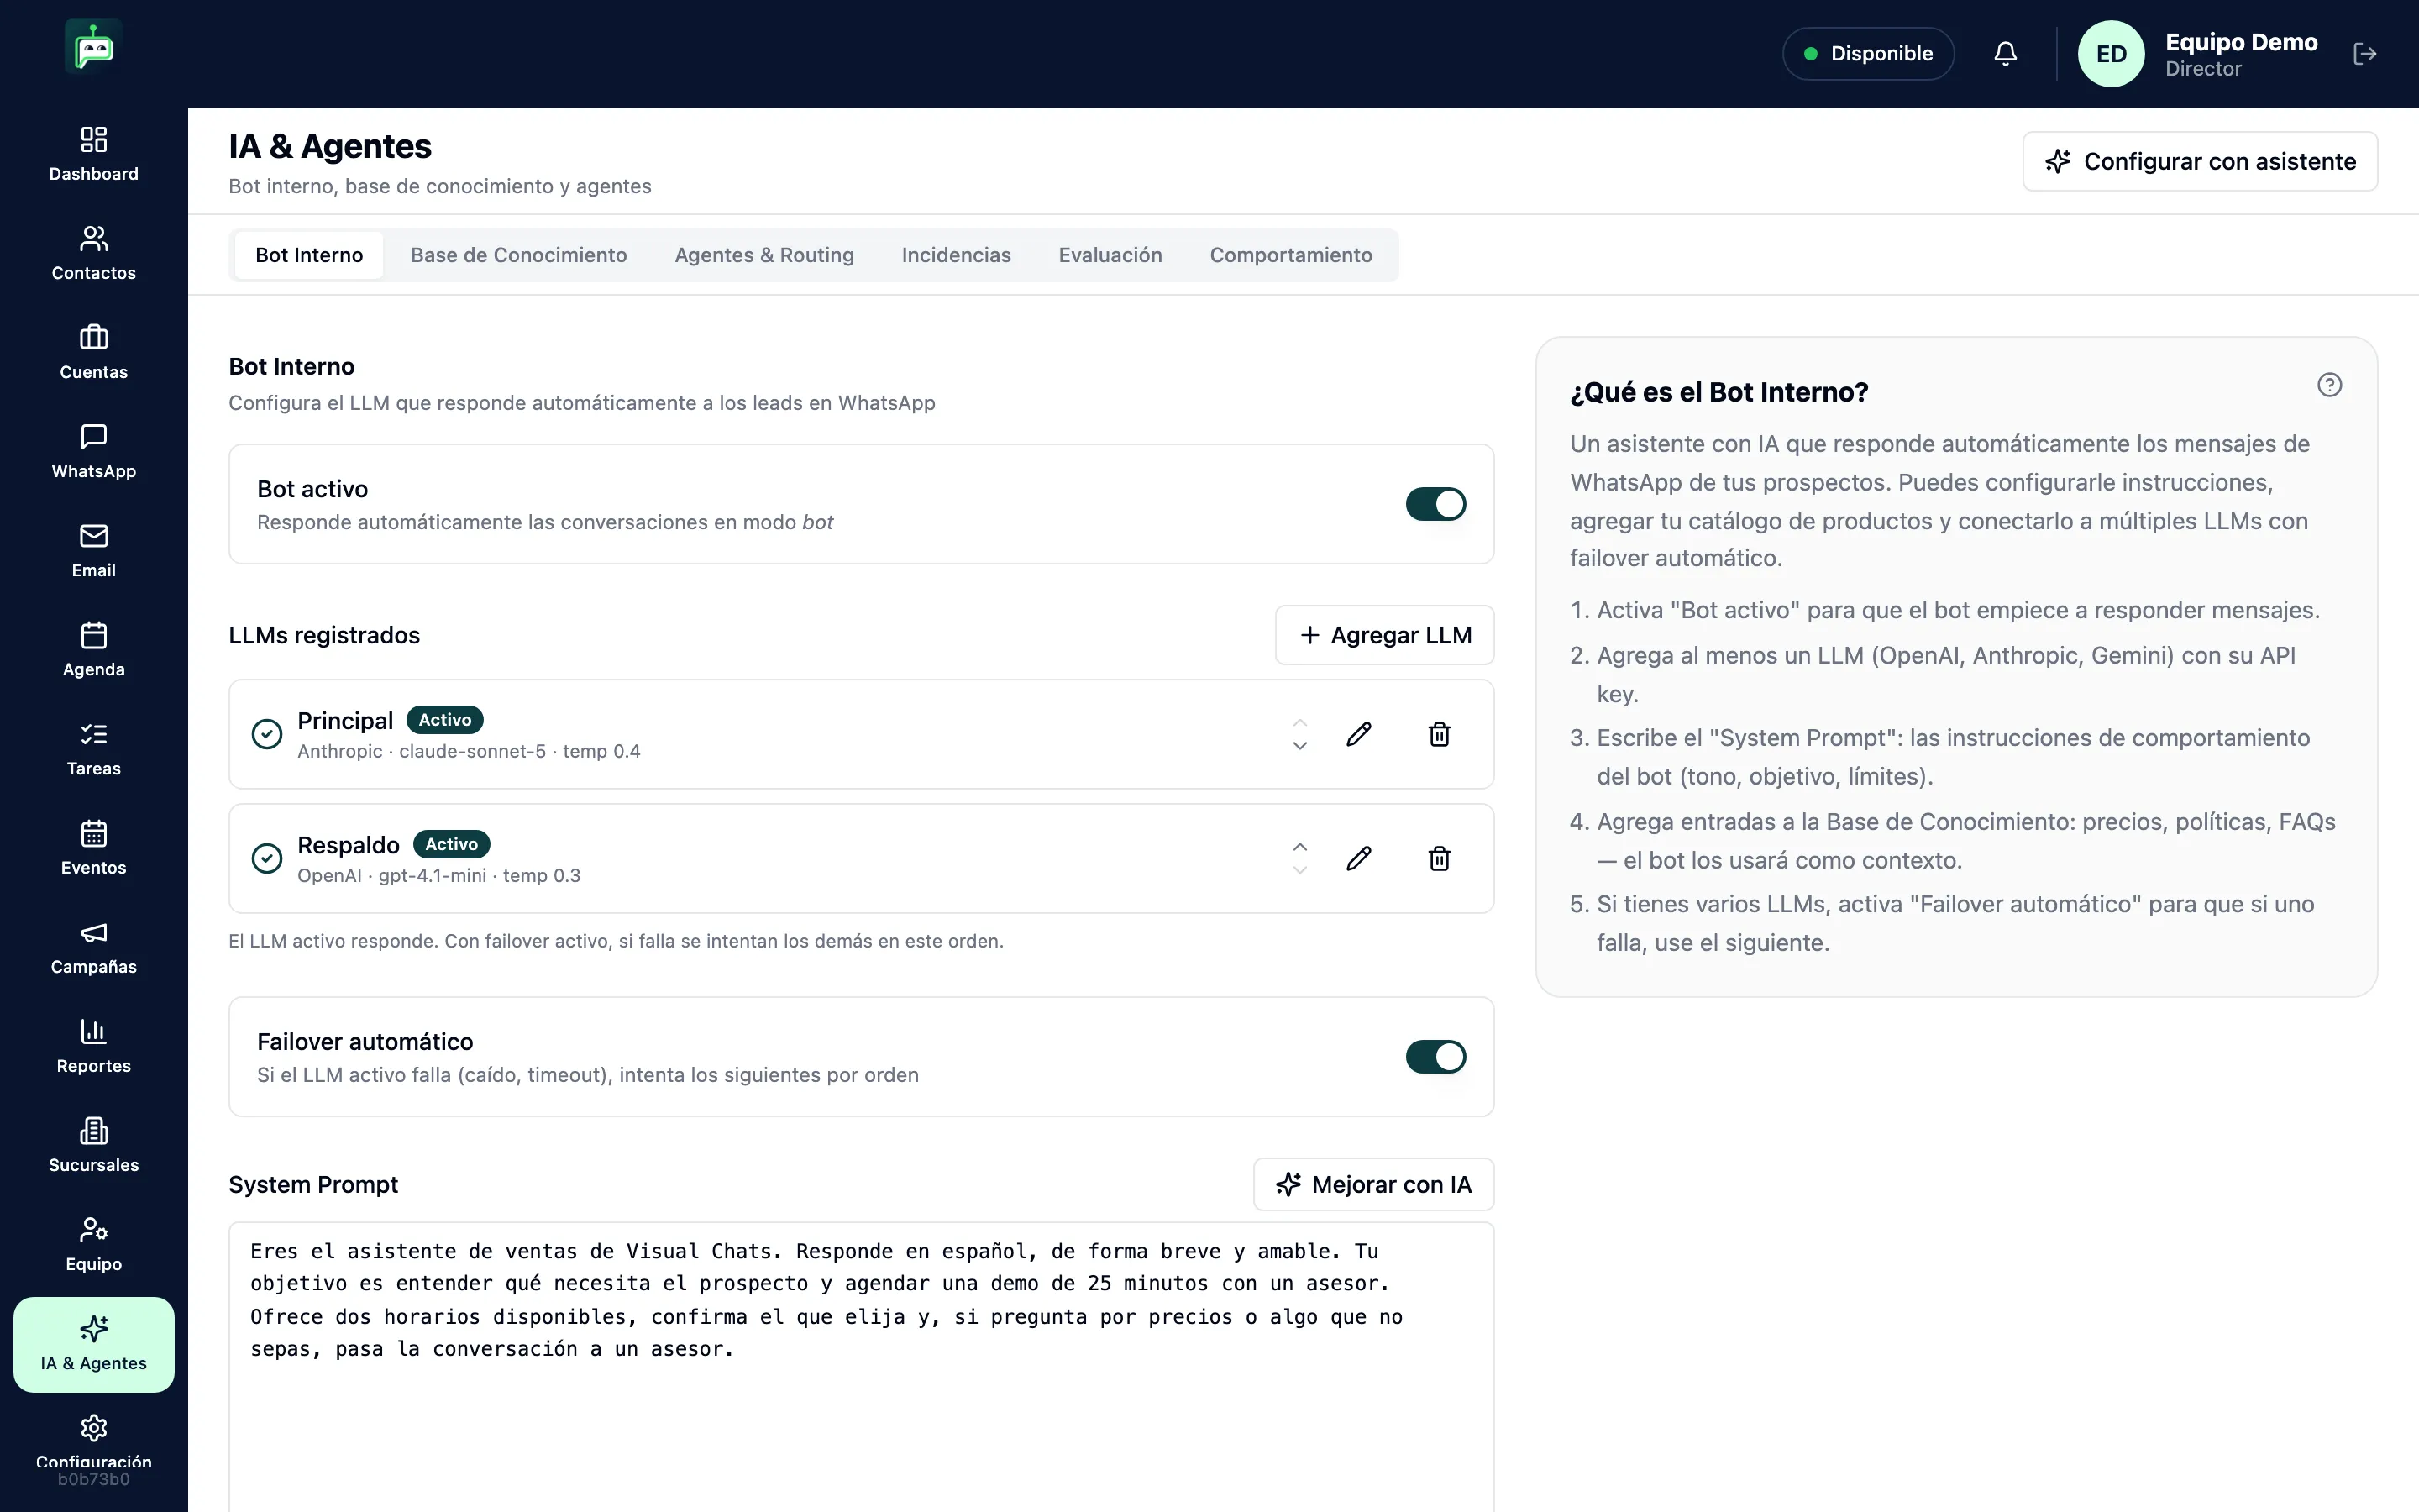Click the Mejorar con IA button
The image size is (2419, 1512).
pos(1373,1184)
